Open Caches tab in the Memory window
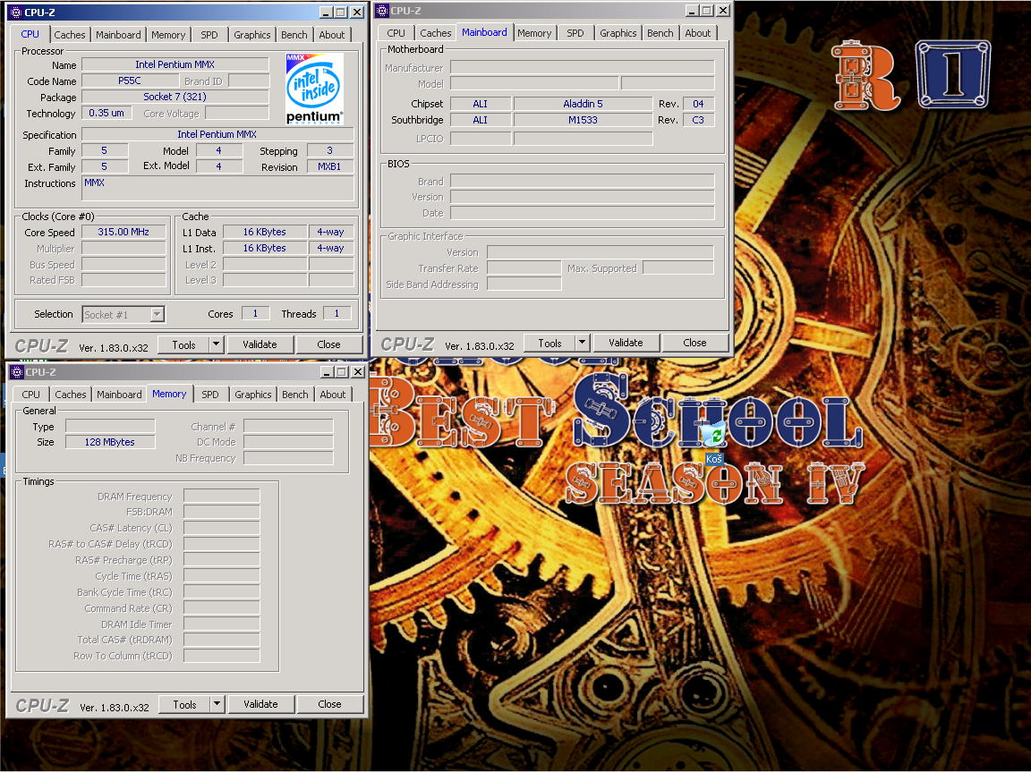Image resolution: width=1031 pixels, height=773 pixels. (71, 395)
